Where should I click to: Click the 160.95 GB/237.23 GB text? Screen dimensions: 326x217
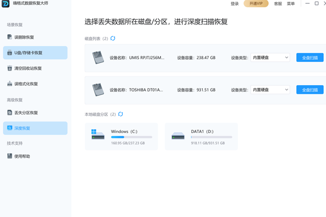click(x=128, y=143)
